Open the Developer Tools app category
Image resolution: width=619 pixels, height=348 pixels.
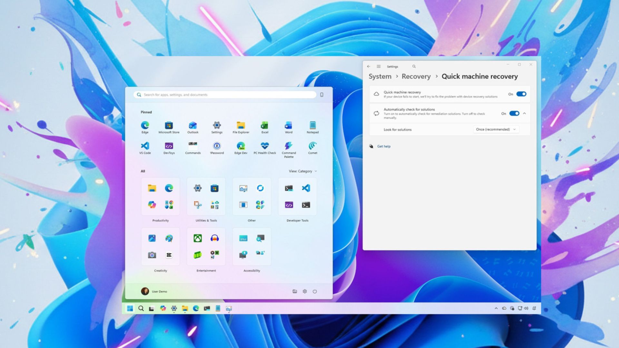(x=297, y=197)
